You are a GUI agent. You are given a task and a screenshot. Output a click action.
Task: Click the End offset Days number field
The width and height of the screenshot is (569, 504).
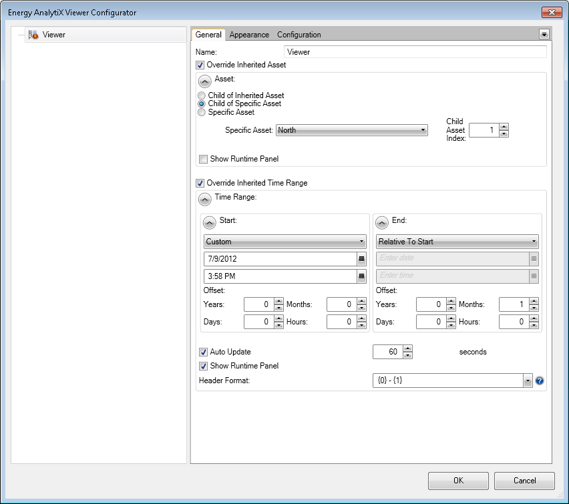[x=431, y=322]
